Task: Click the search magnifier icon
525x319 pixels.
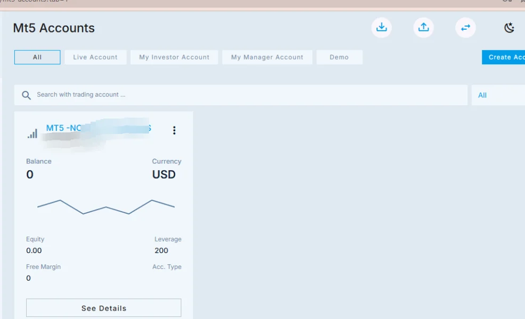Action: (26, 95)
